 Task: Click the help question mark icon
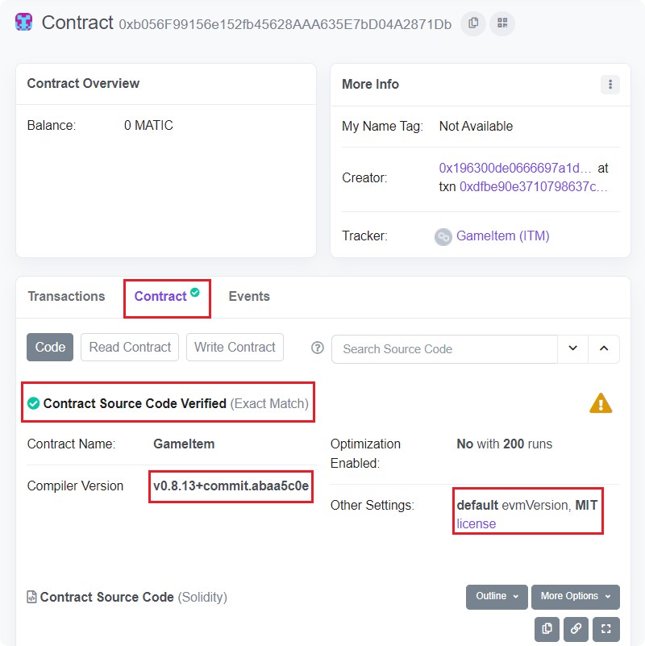pos(318,348)
